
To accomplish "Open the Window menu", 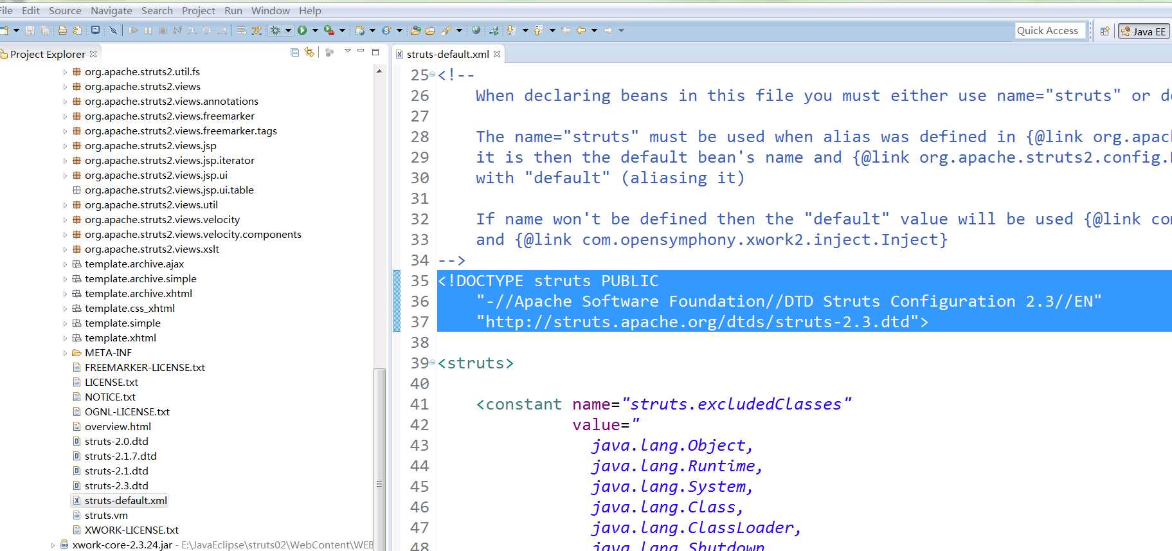I will 271,10.
